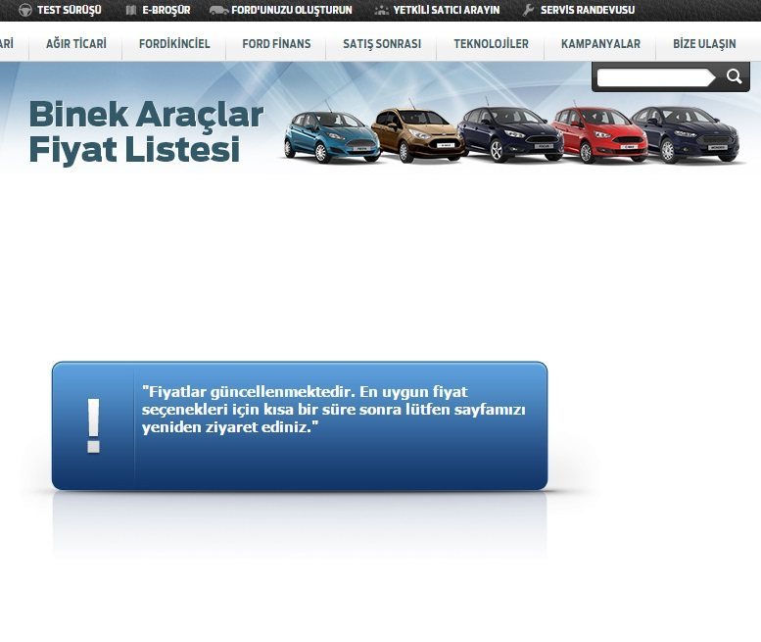Screen dimensions: 761x642
Task: Click the car icon for Ford'unuzu Oluşturun
Action: coord(218,10)
